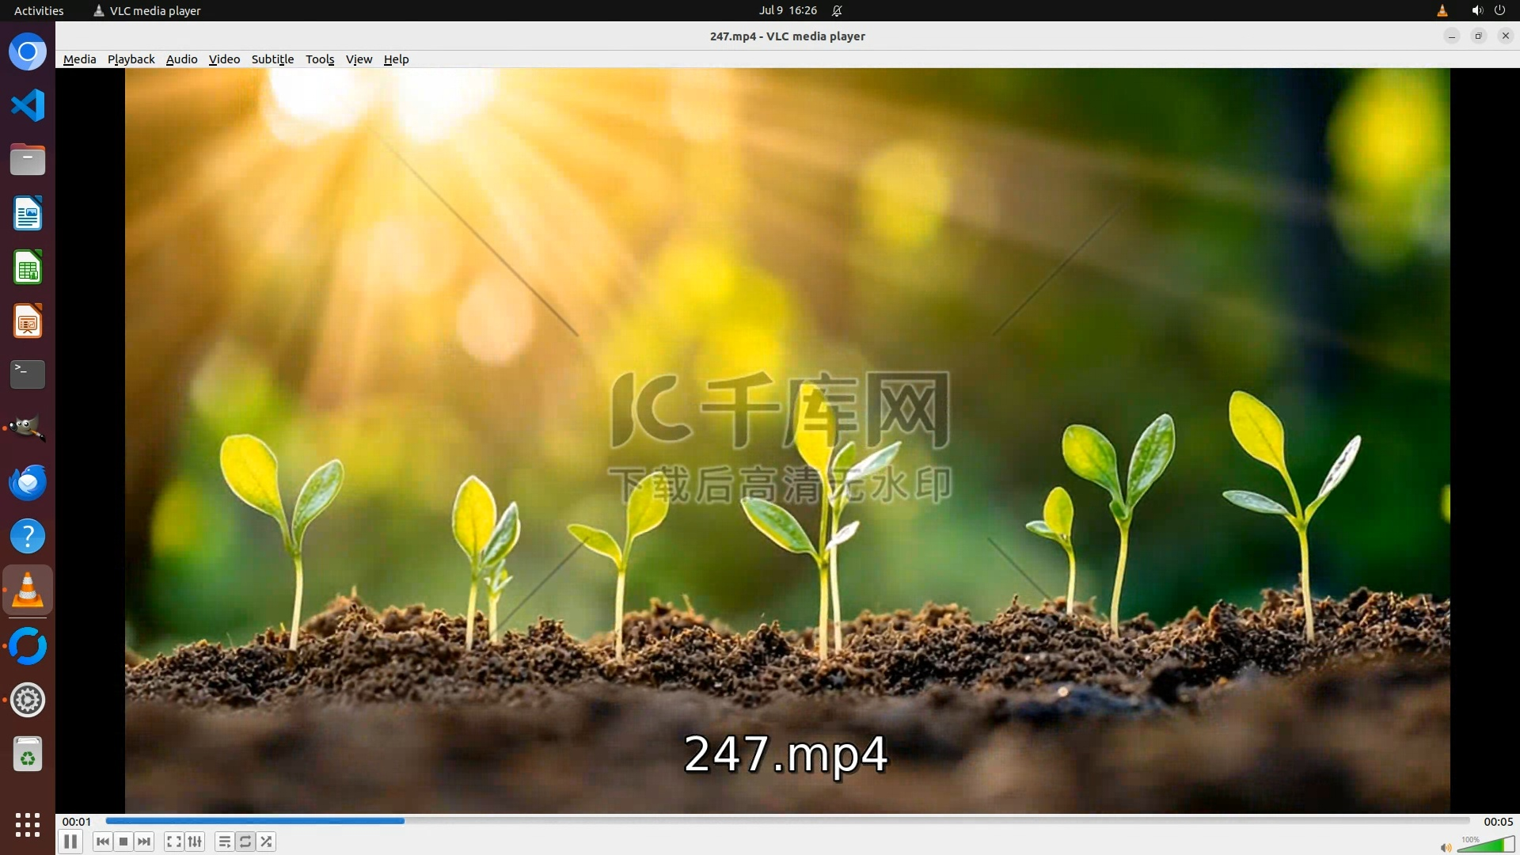Open VLC tray icon in top bar
This screenshot has width=1520, height=855.
tap(1442, 10)
